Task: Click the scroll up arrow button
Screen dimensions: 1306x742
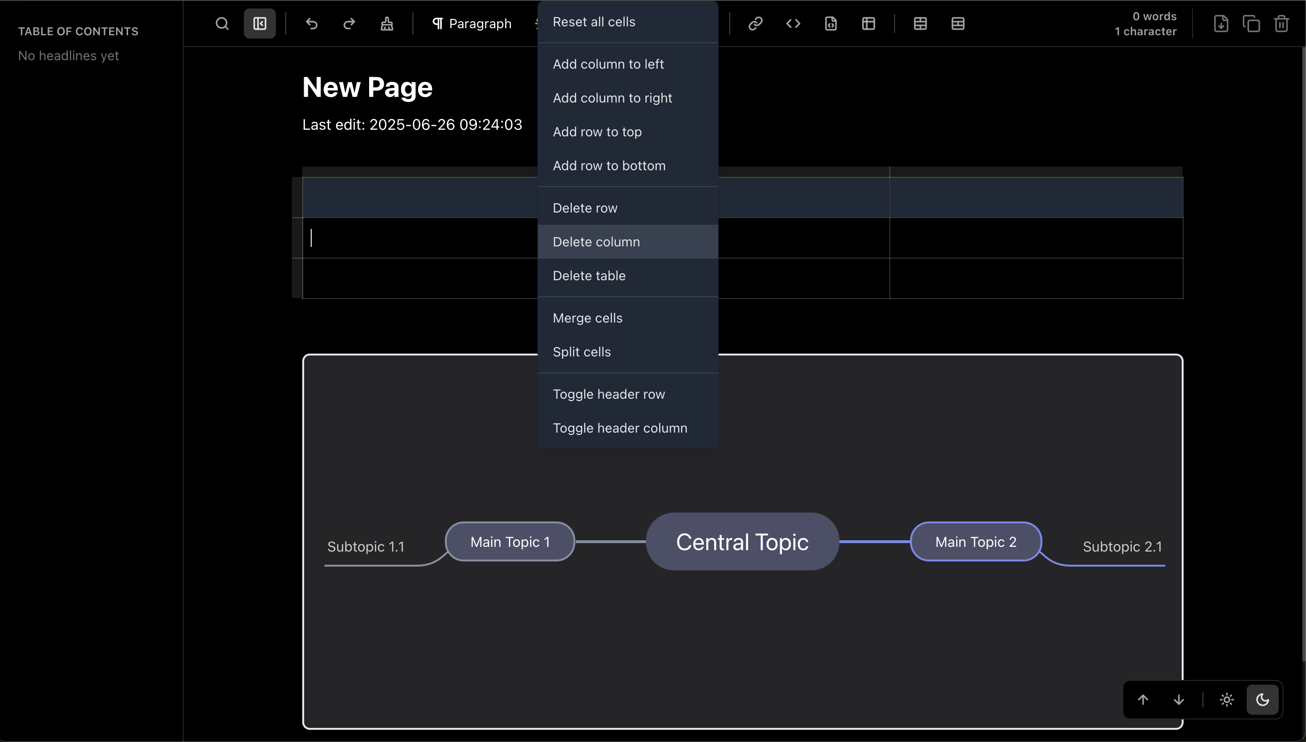Action: coord(1143,700)
